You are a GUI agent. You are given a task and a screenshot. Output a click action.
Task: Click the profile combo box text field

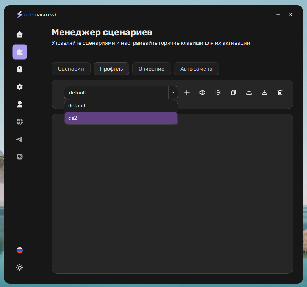pos(116,93)
